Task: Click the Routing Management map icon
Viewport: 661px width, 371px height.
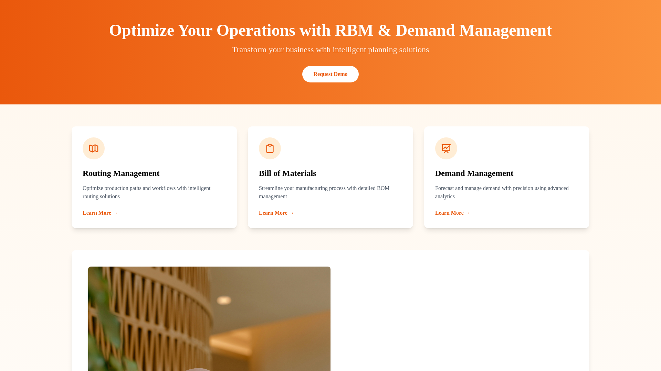Action: 94,148
